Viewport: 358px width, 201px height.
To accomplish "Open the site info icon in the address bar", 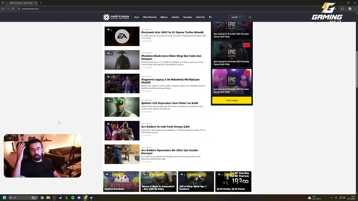I will (x=19, y=9).
